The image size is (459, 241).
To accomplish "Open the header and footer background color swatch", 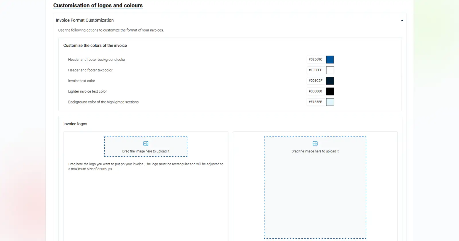I will (330, 60).
